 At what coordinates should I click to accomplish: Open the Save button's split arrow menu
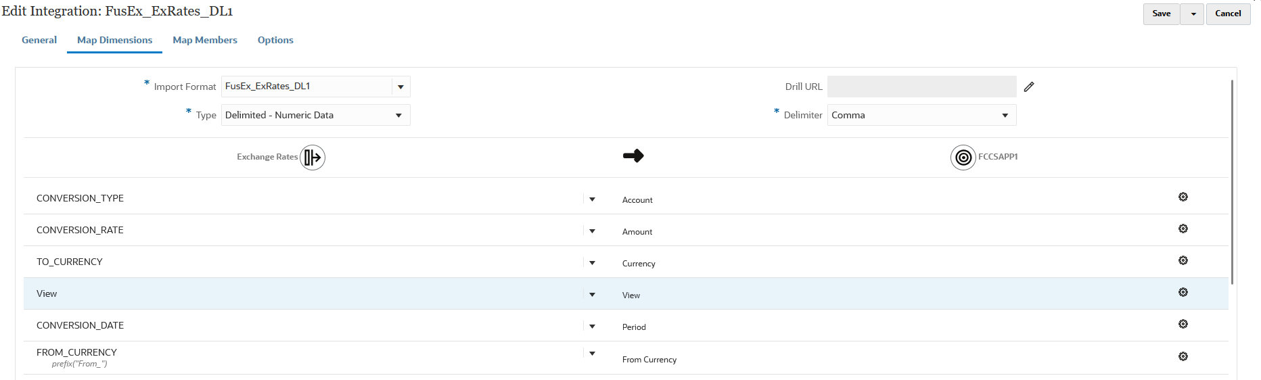coord(1193,14)
